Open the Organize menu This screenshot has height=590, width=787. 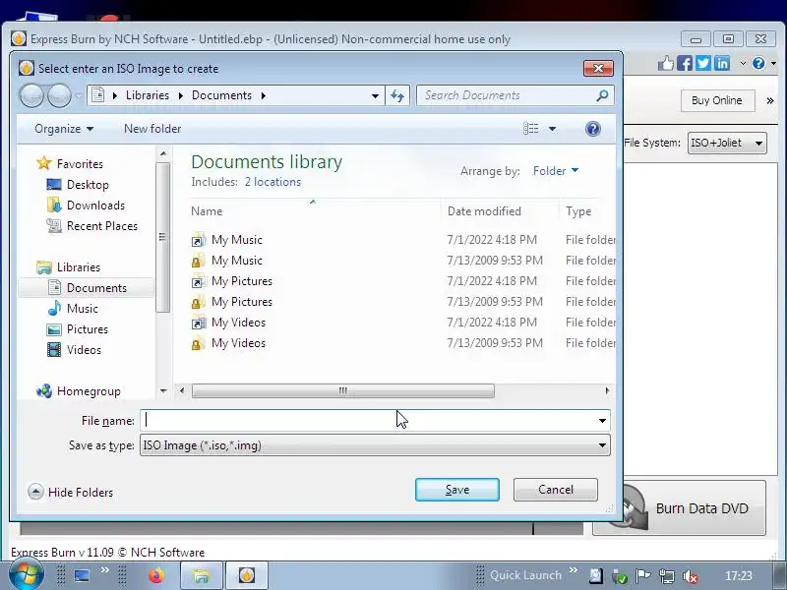pos(64,129)
